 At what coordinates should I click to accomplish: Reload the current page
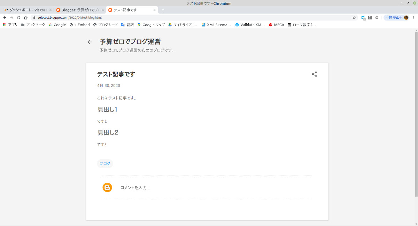[19, 17]
